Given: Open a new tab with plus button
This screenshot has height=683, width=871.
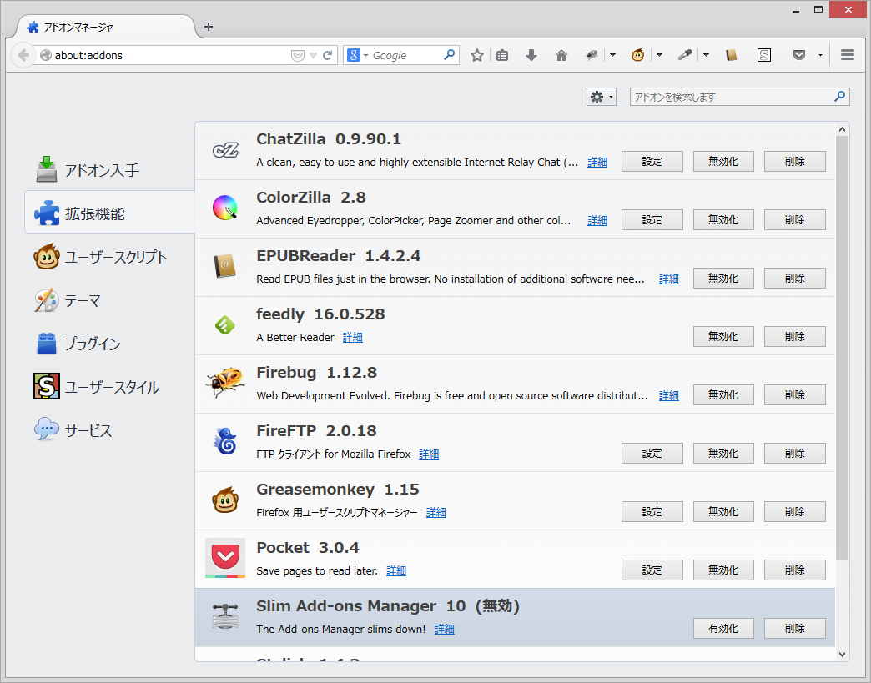Looking at the screenshot, I should coord(209,26).
